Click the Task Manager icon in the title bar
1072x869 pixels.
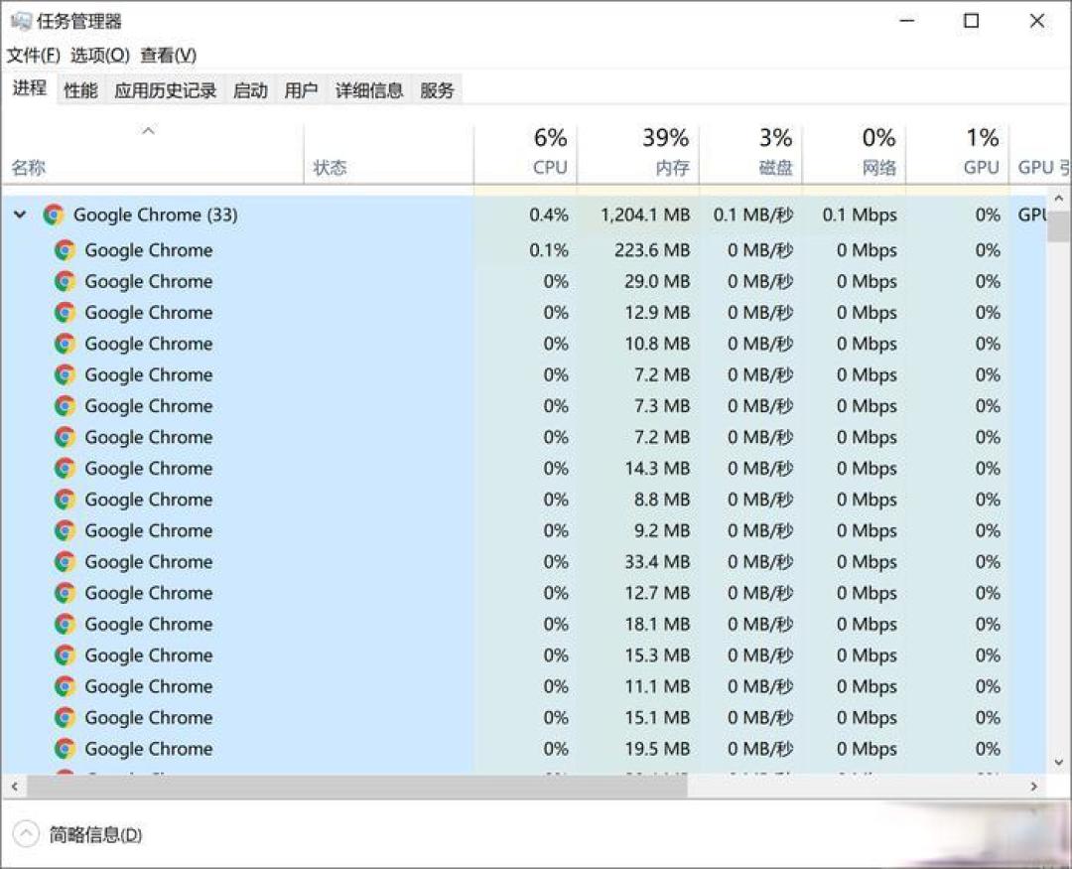tap(21, 21)
